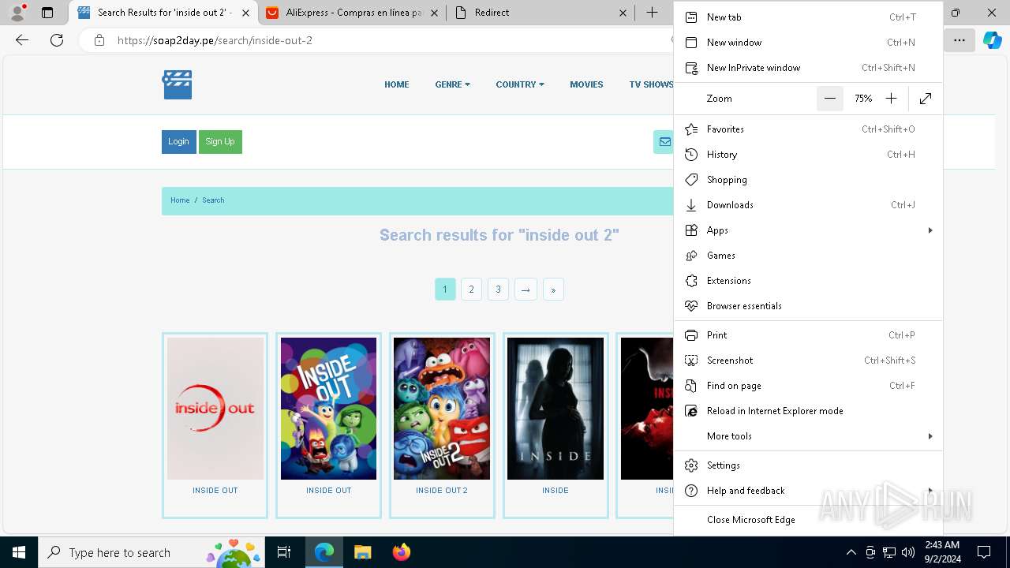Image resolution: width=1010 pixels, height=568 pixels.
Task: Choose Print from the menu
Action: (x=808, y=335)
